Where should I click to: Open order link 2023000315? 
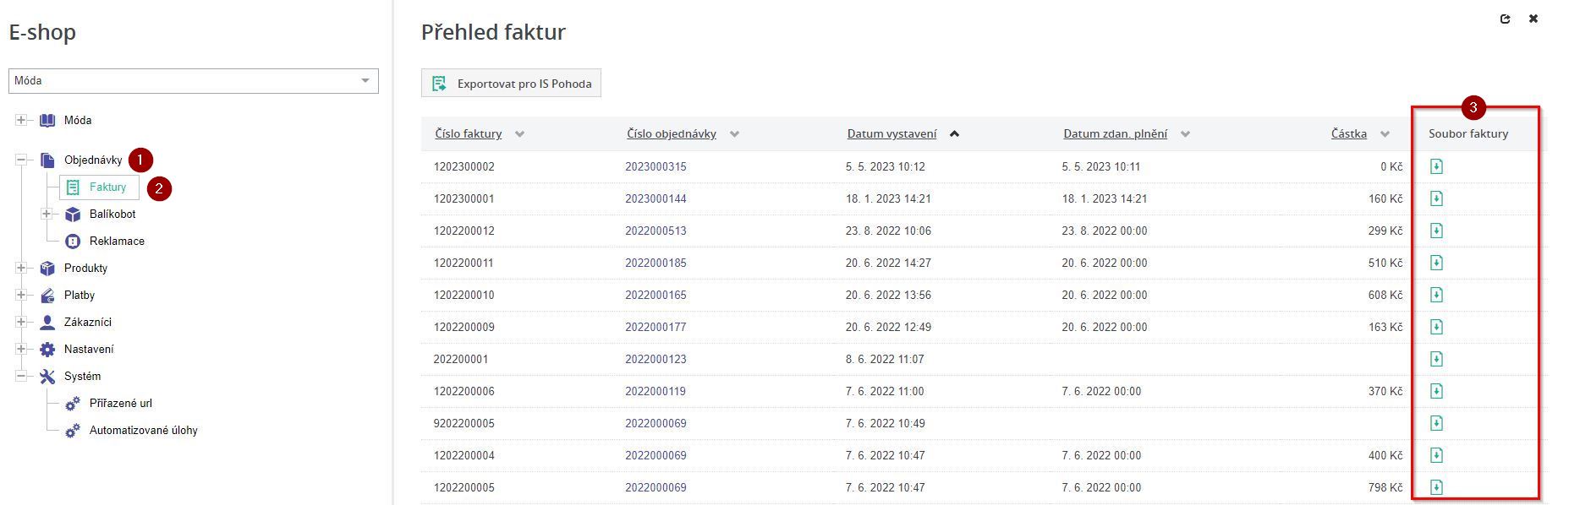point(656,167)
